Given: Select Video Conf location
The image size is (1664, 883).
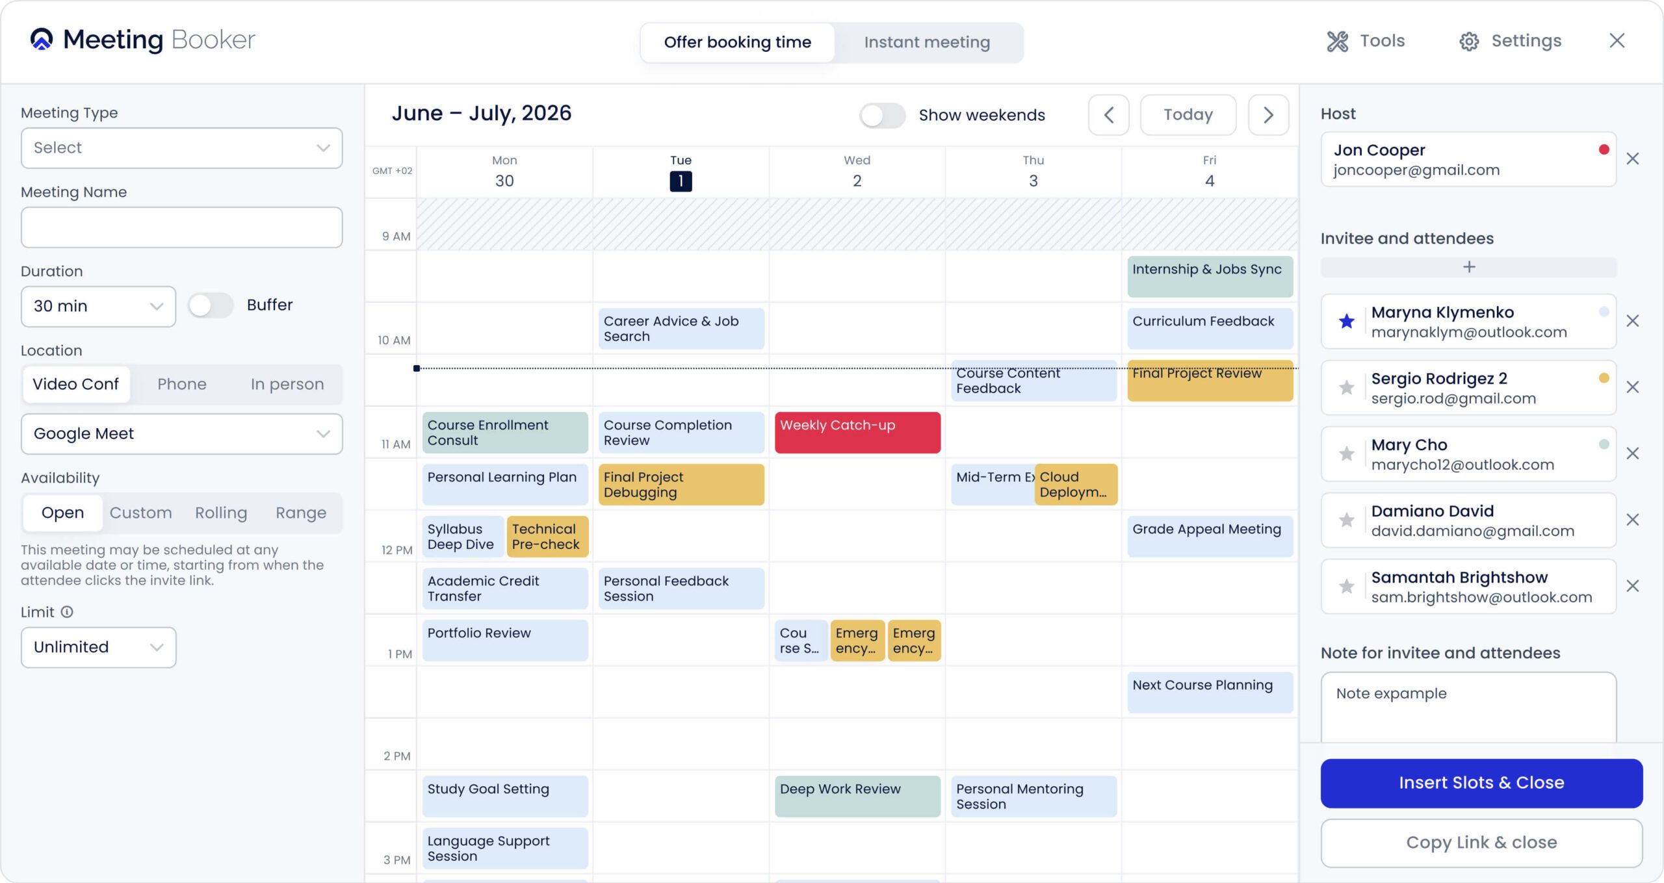Looking at the screenshot, I should pyautogui.click(x=76, y=384).
